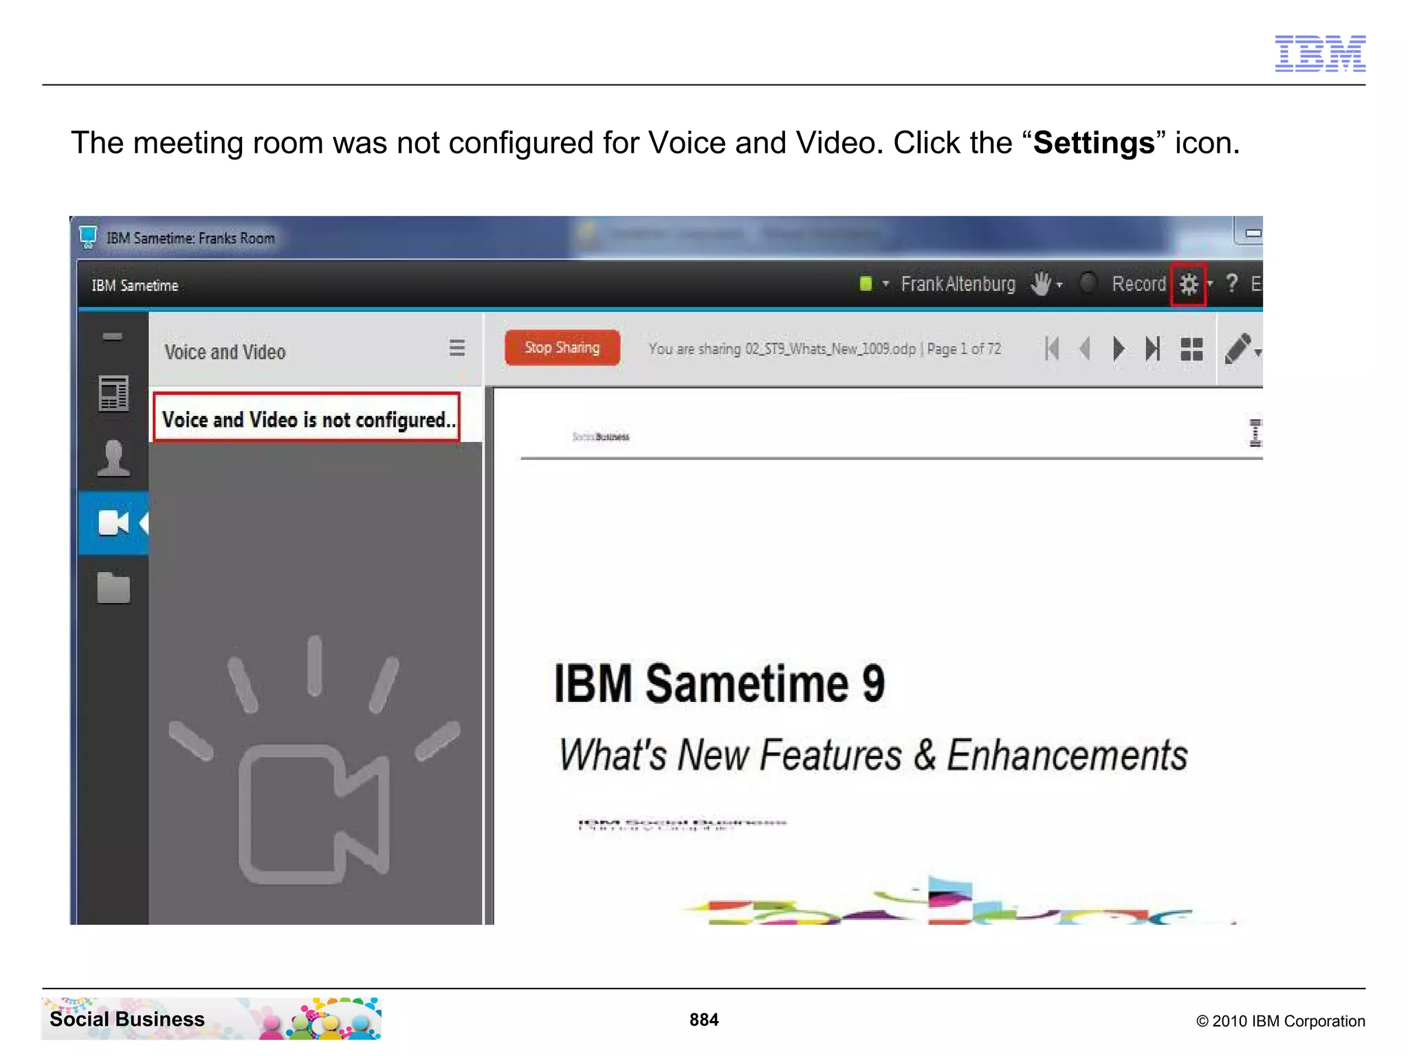Click the Settings gear icon
Image resolution: width=1408 pixels, height=1056 pixels.
coord(1189,284)
